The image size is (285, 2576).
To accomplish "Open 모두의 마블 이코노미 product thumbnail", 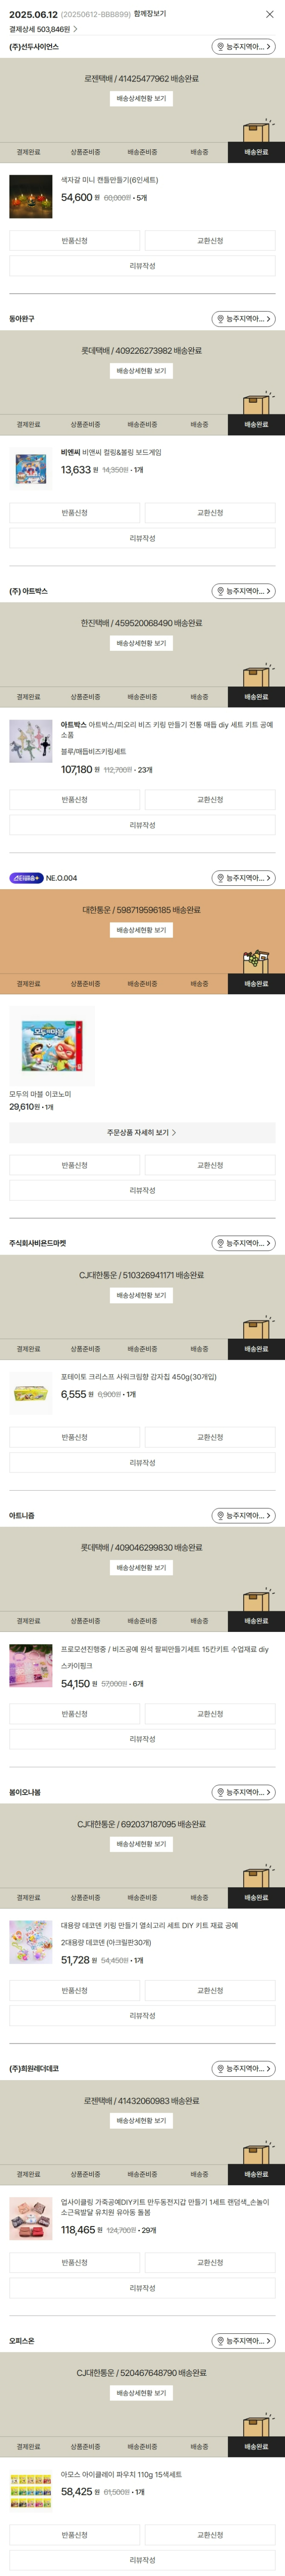I will pos(52,1045).
